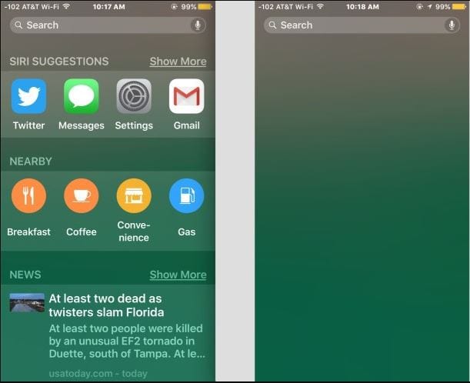Click the NEWS section heading
470x383 pixels.
click(x=25, y=275)
